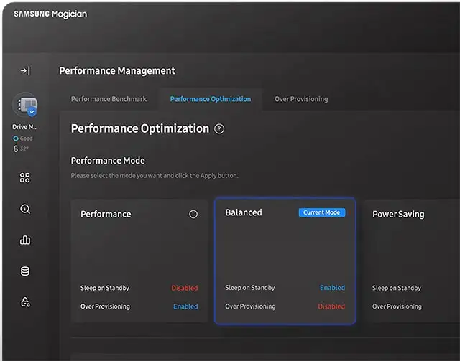
Task: Switch to the Performance Optimization tab
Action: 211,99
